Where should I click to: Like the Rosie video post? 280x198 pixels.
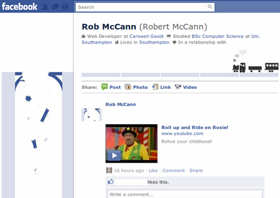(x=153, y=171)
